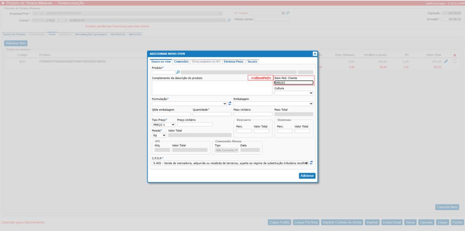Close the Adicionar Novo Item dialog
This screenshot has height=231, width=465.
(x=315, y=54)
